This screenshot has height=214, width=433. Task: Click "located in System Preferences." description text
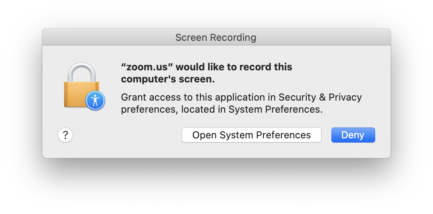tap(252, 110)
